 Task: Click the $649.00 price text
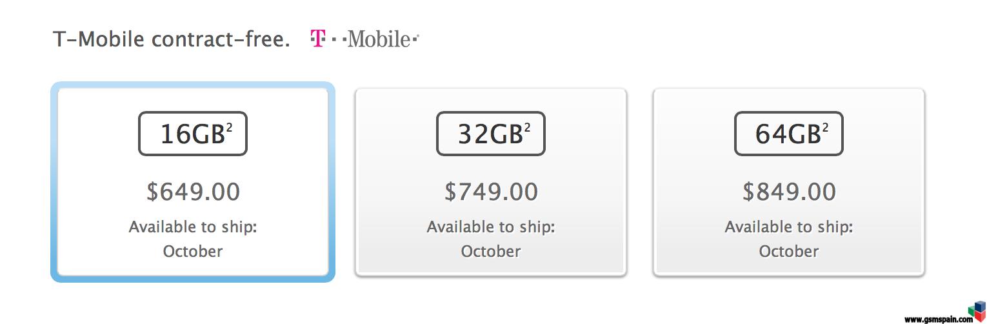[193, 192]
